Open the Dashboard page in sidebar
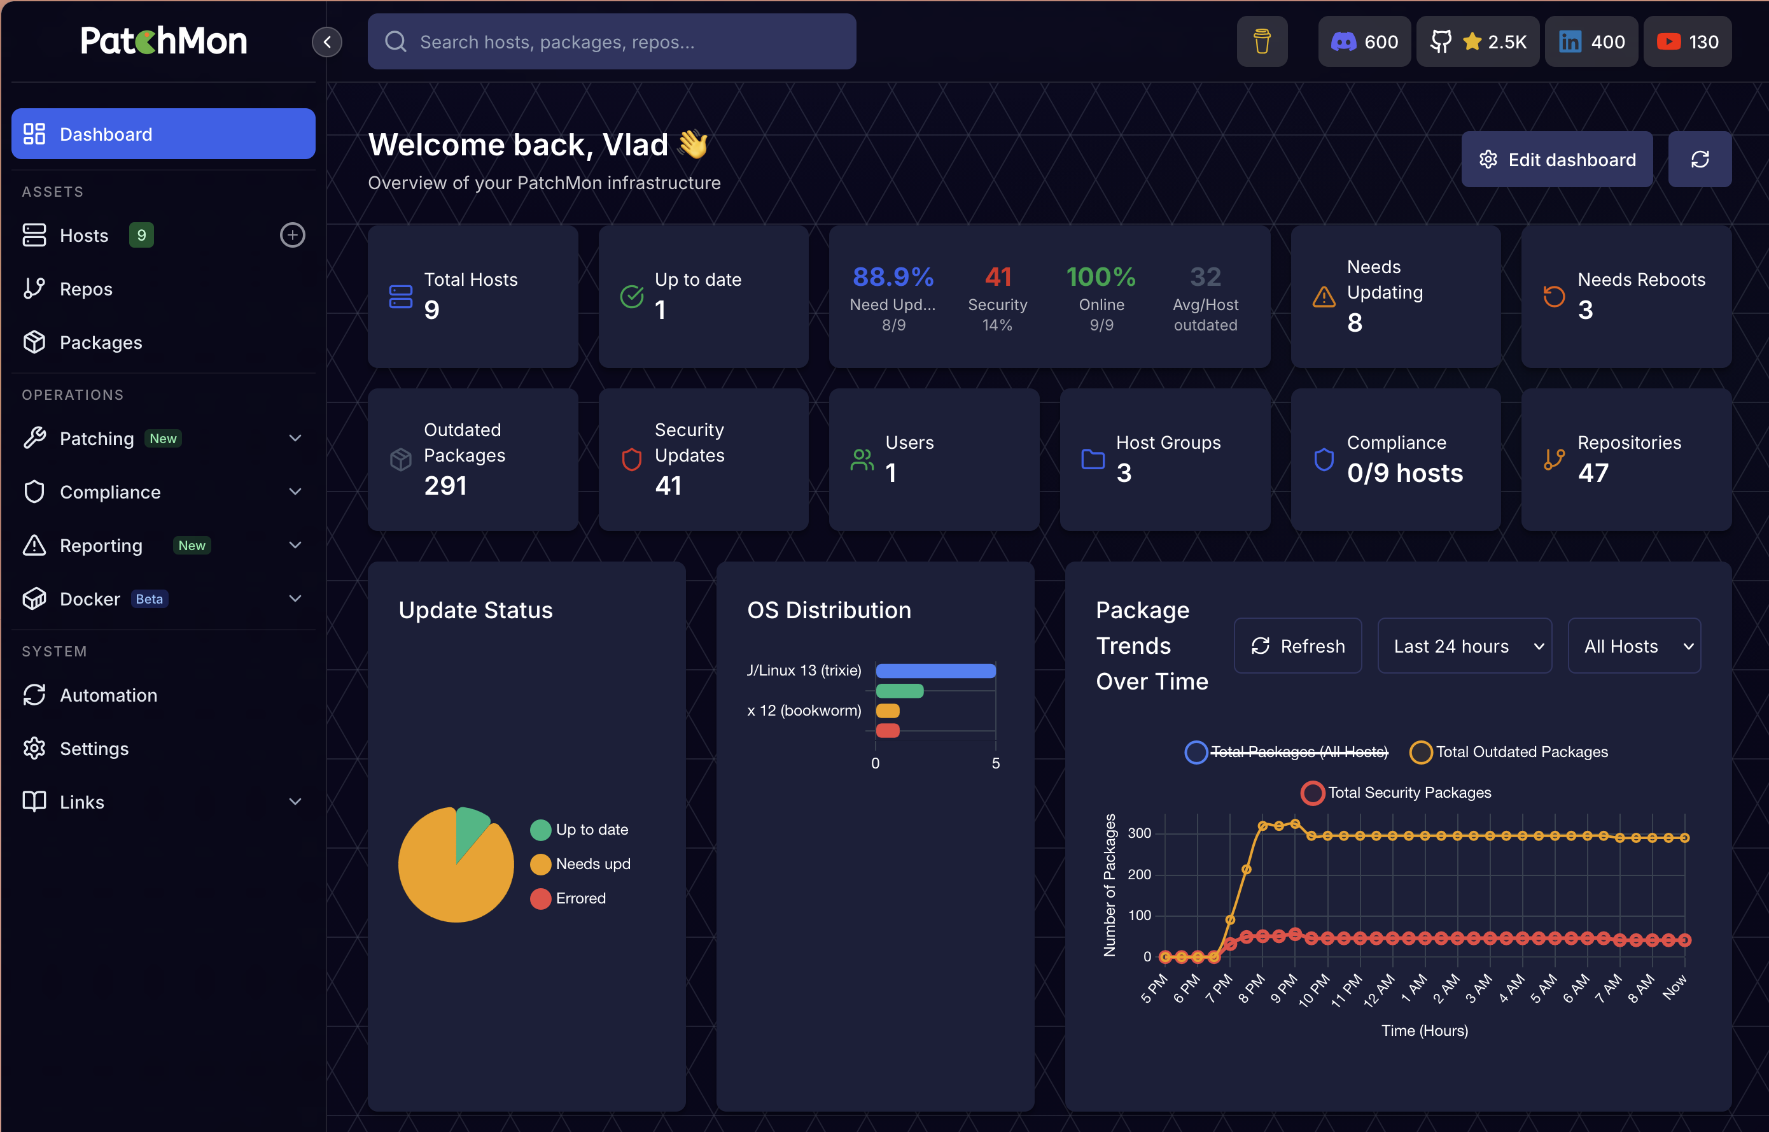 [x=163, y=134]
